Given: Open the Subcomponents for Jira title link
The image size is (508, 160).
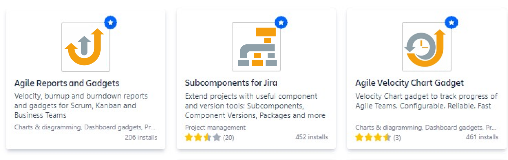Looking at the screenshot, I should pyautogui.click(x=231, y=83).
